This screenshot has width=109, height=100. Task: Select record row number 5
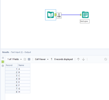pos(11,82)
